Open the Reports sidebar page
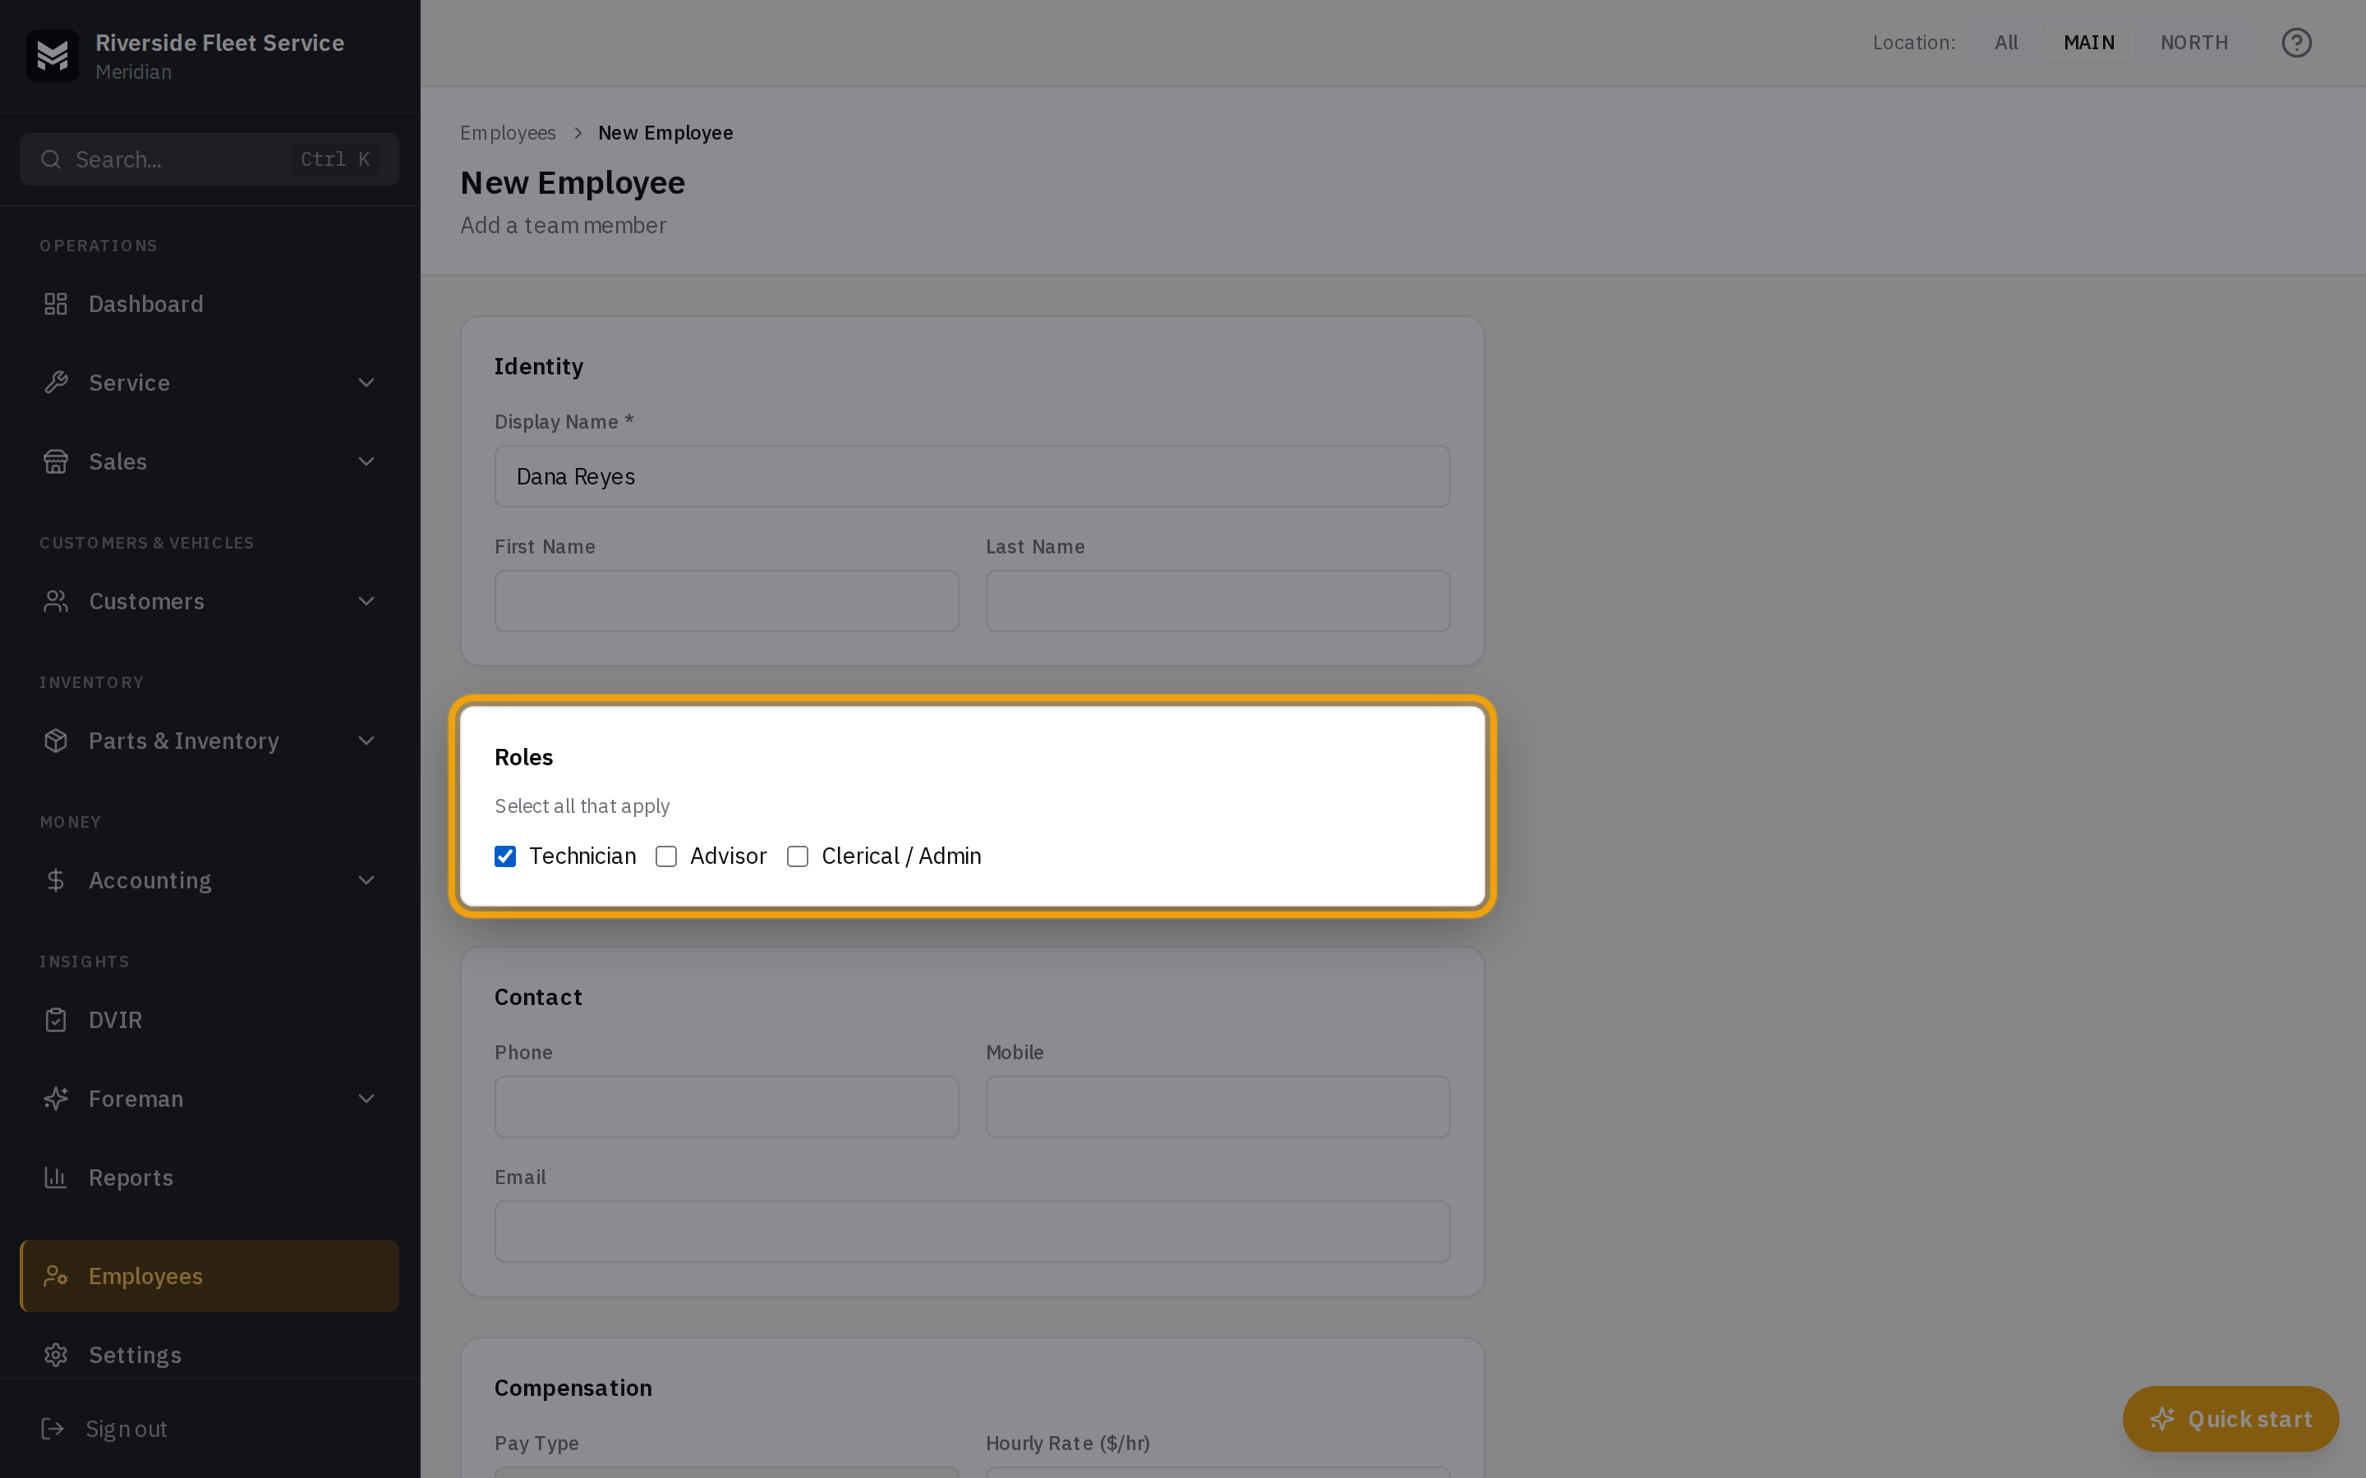Viewport: 2366px width, 1478px height. coord(209,1178)
